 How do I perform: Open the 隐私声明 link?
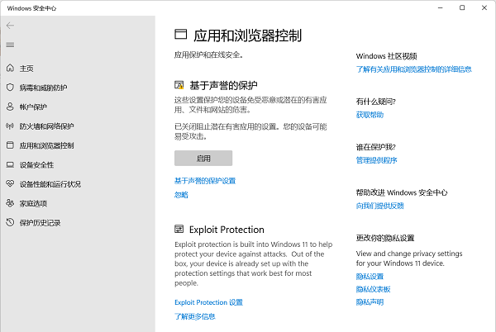coord(370,302)
